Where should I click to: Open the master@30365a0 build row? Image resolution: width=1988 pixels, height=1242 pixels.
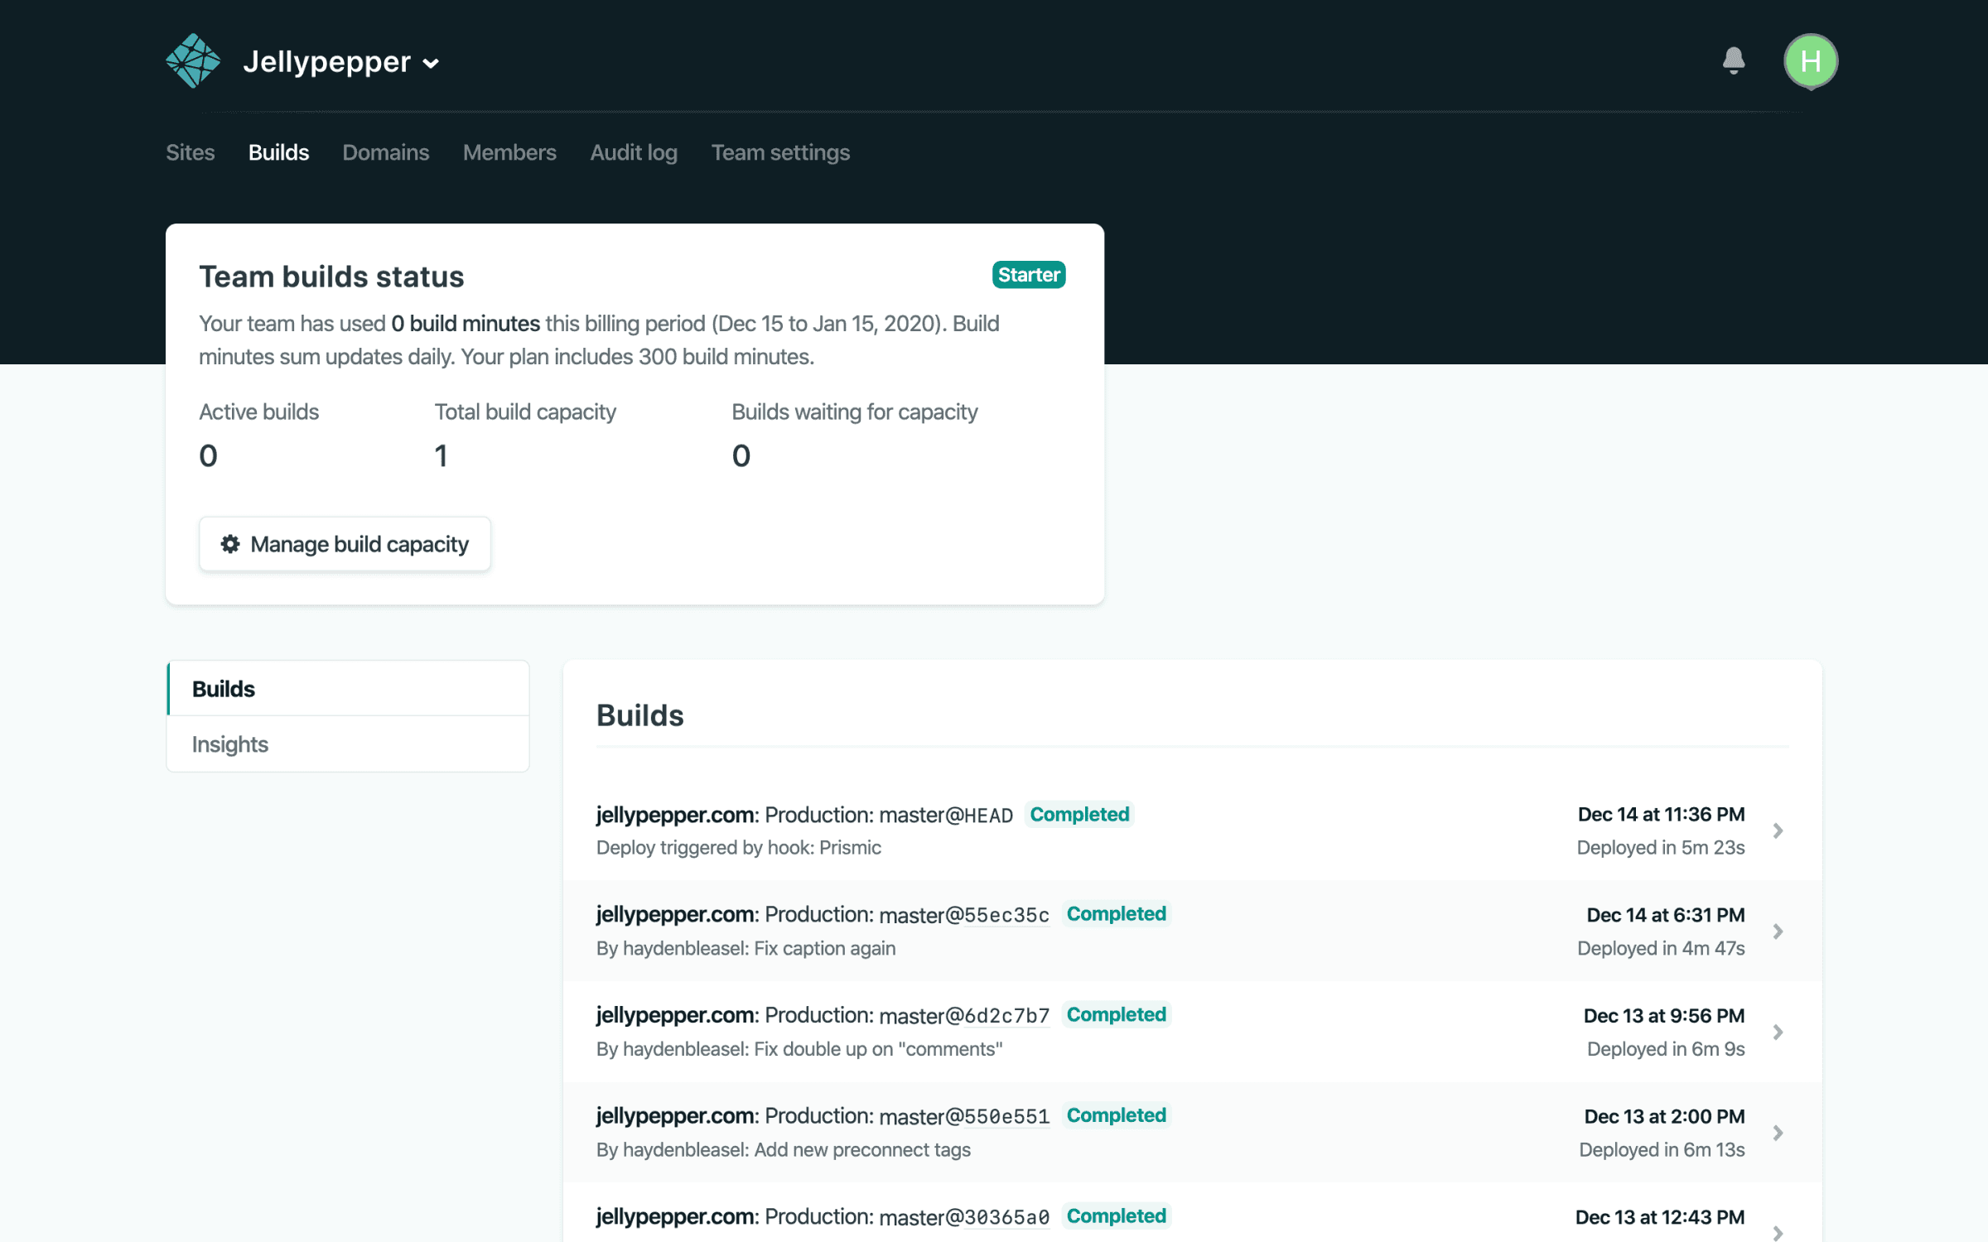tap(1192, 1214)
